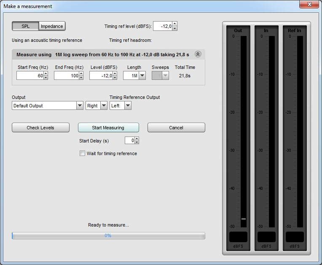Collapse the Measure using settings panel
The height and width of the screenshot is (265, 322).
coord(198,55)
